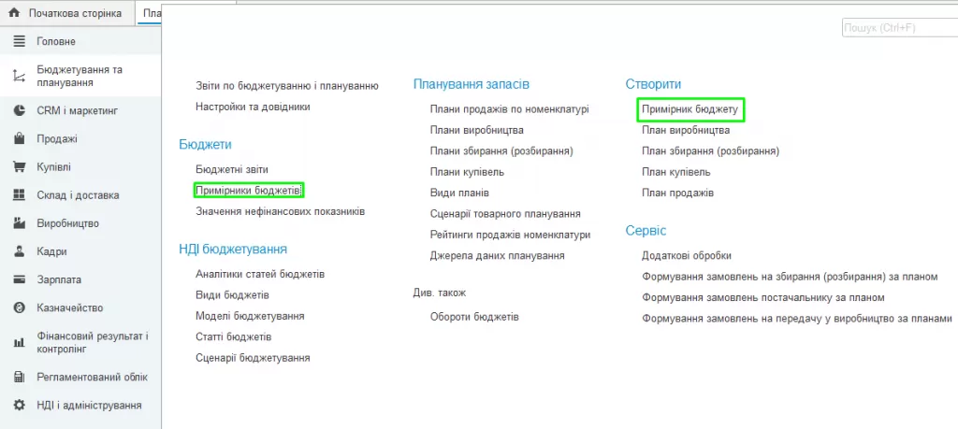
Task: Click the gear icon for НДІ і адміністрування
Action: tap(20, 406)
